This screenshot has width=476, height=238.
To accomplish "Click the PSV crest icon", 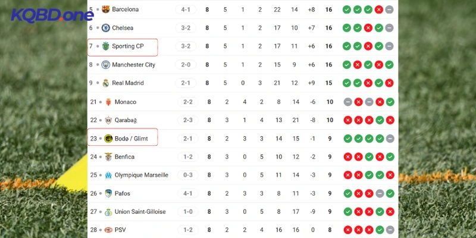I will pos(108,230).
